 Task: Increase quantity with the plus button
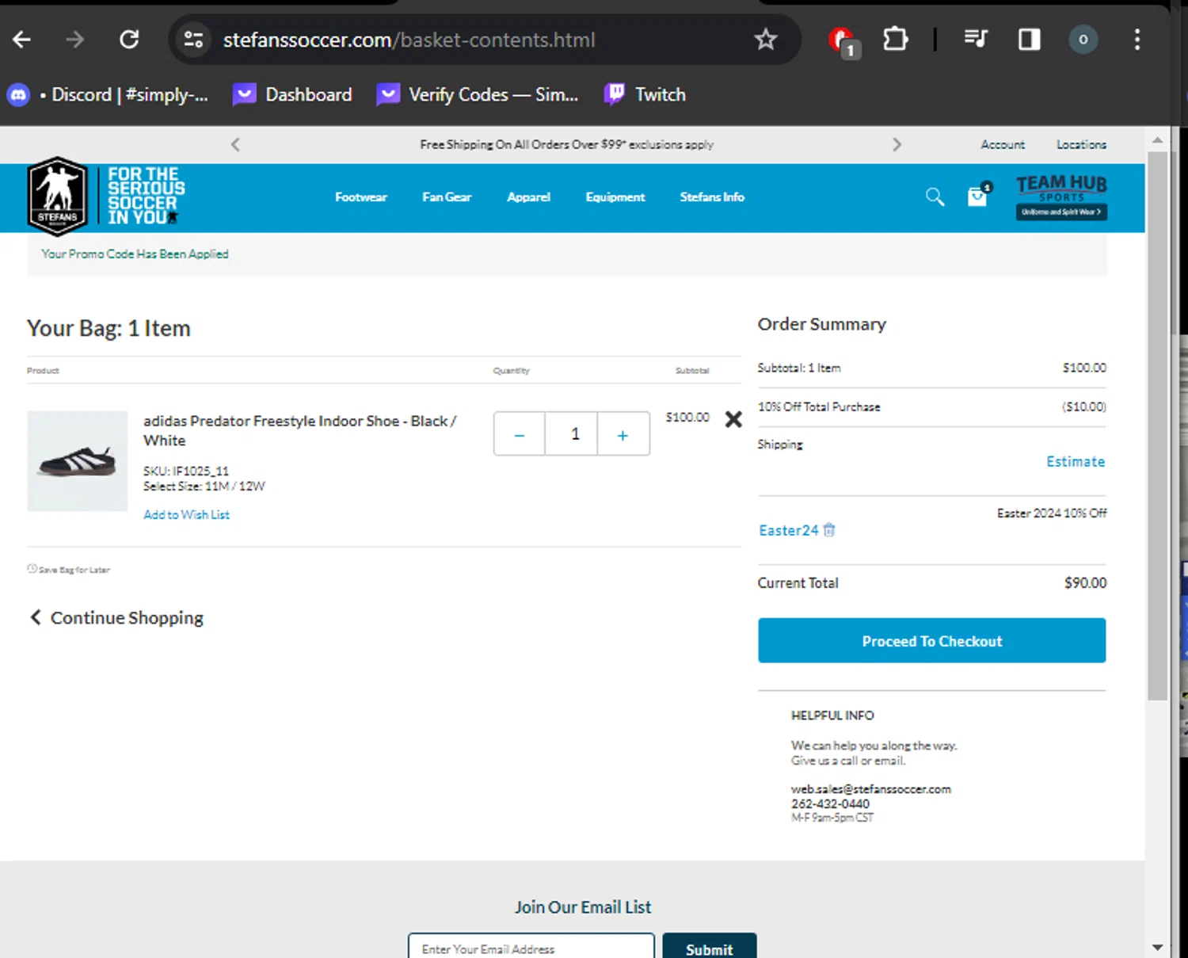(623, 434)
